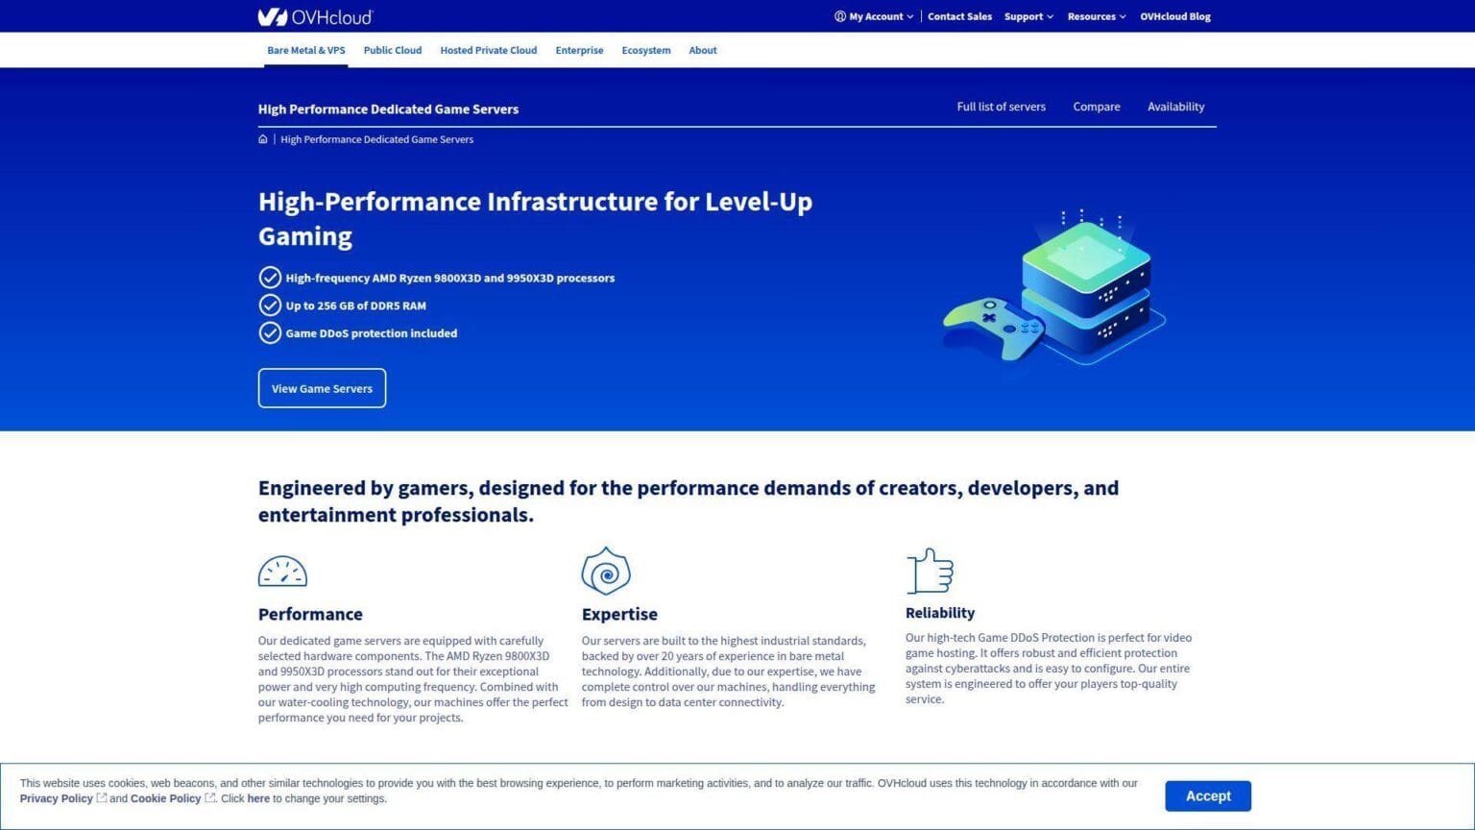Click the Performance heading
Screen dimensions: 1475x830
pyautogui.click(x=310, y=614)
